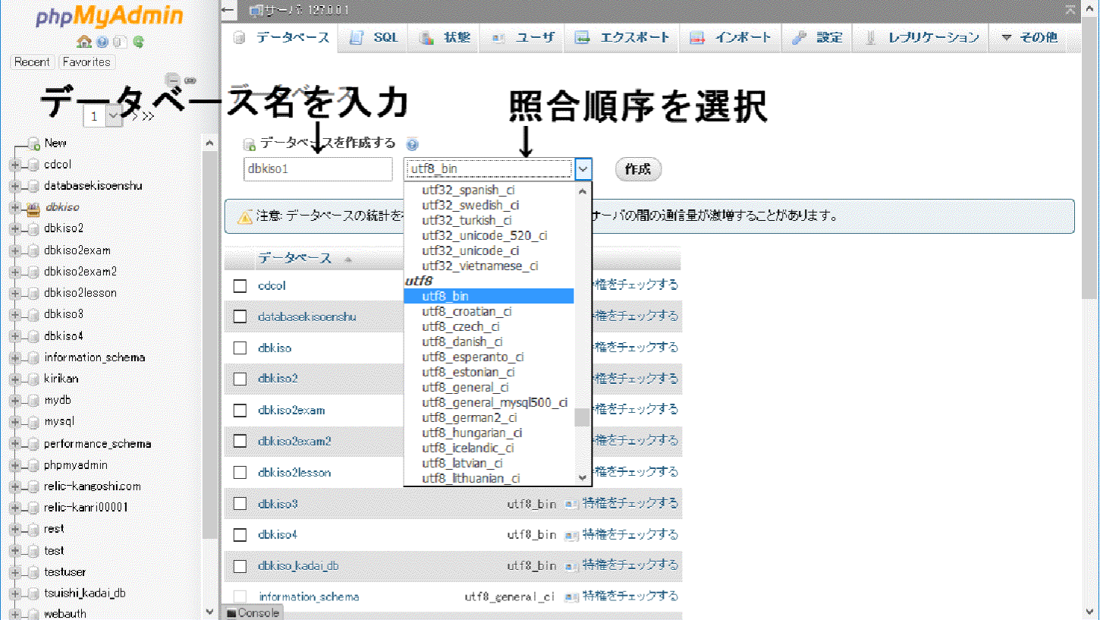The width and height of the screenshot is (1100, 620).
Task: Click the Favorites button in sidebar
Action: pos(86,62)
